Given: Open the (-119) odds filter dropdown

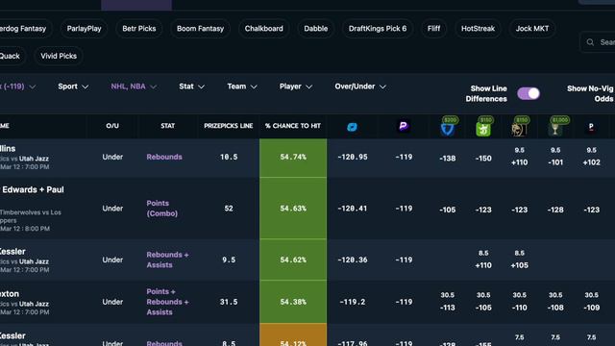Looking at the screenshot, I should point(18,86).
